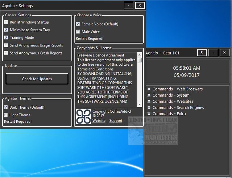This screenshot has height=178, width=232.
Task: Enable Send Anonymous Crash Reports
Action: pos(6,53)
